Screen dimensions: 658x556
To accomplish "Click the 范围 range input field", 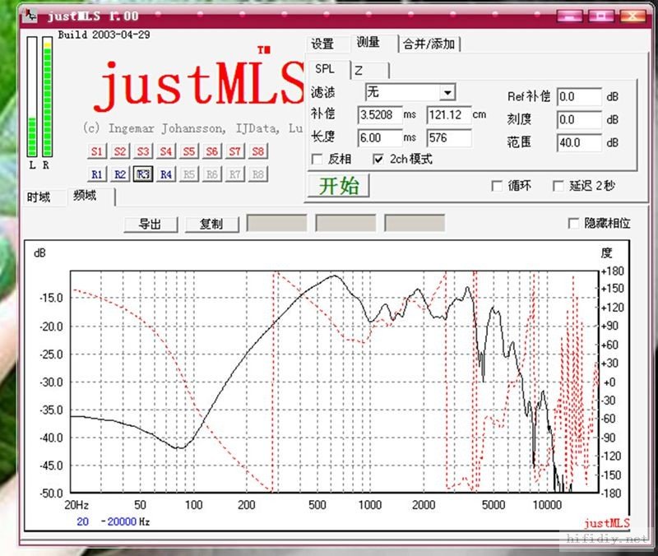I will [579, 143].
